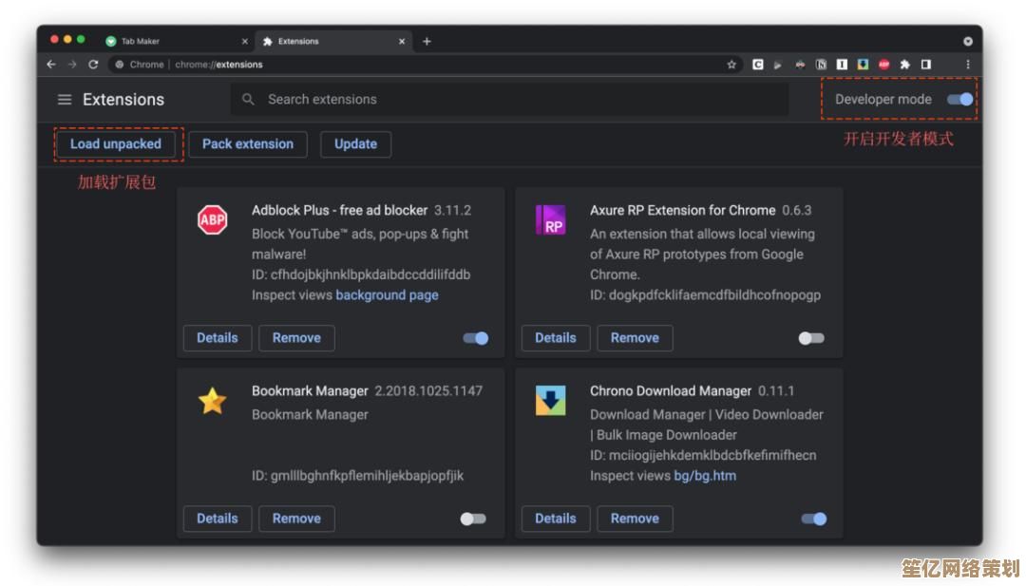The image size is (1026, 586).
Task: Click the white C extension icon in toolbar
Action: coord(758,64)
